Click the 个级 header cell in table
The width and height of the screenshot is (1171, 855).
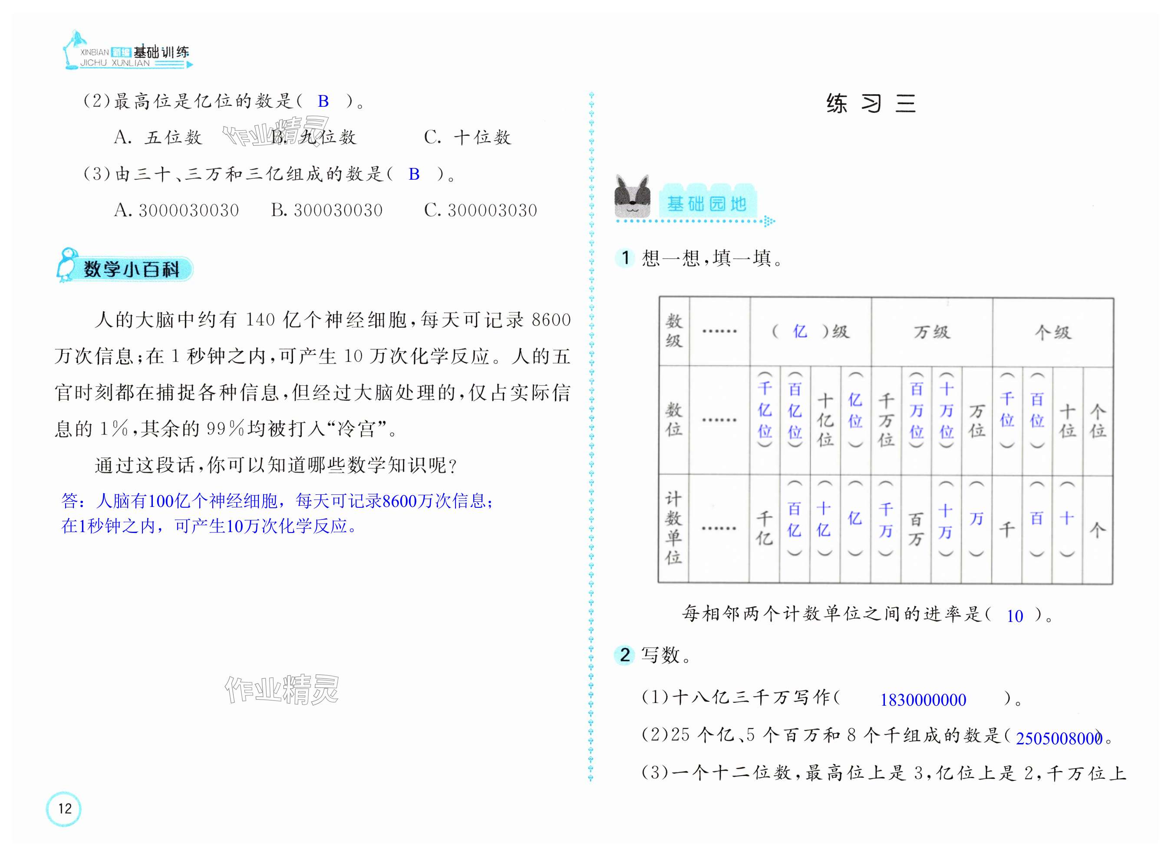[1052, 332]
